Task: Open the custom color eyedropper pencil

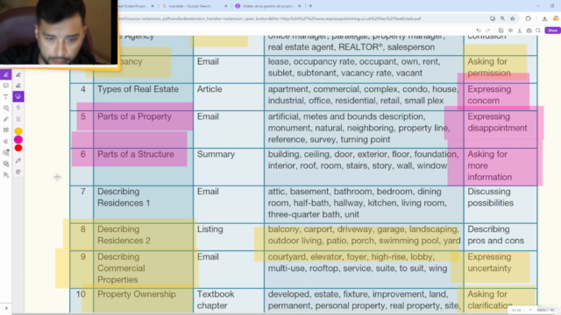Action: 18,161
